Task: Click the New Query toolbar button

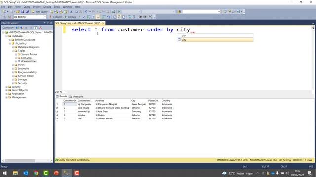Action: click(39, 12)
